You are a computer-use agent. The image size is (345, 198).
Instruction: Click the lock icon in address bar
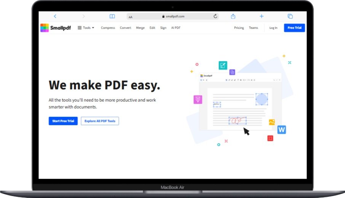(x=163, y=16)
